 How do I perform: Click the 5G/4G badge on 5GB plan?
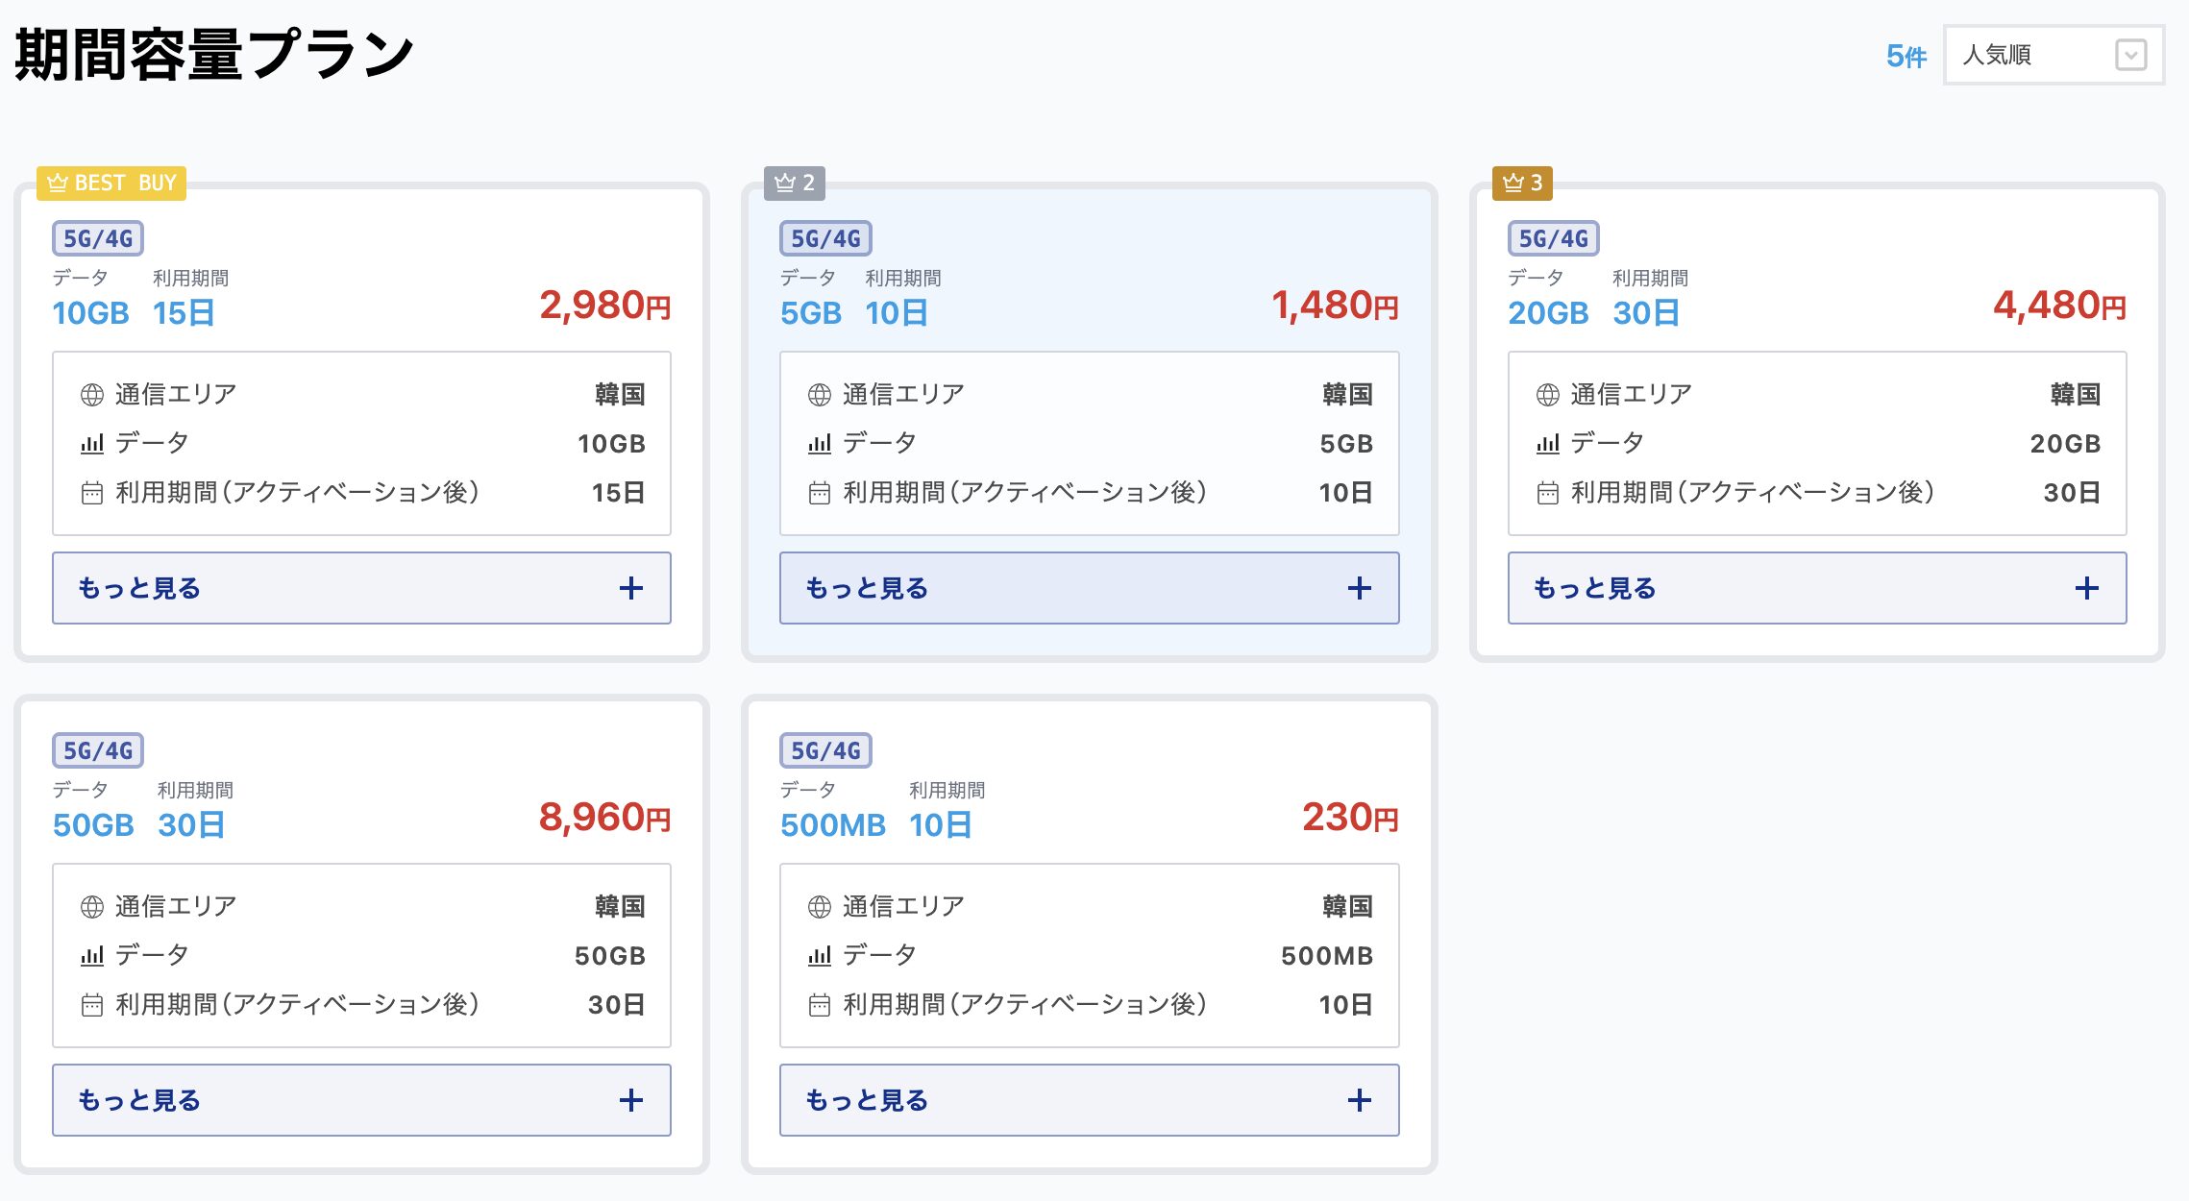[x=825, y=238]
